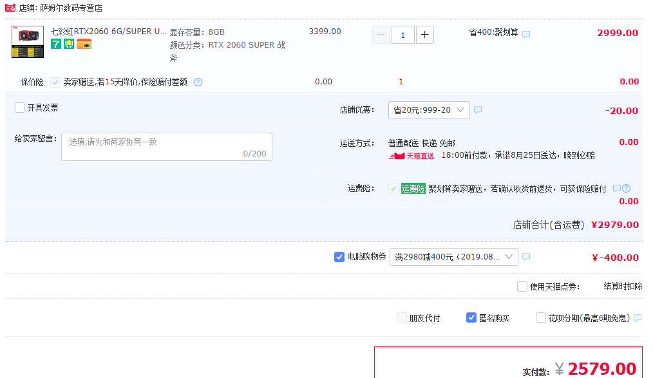Image resolution: width=653 pixels, height=378 pixels.
Task: Click the Tmall shop logo icon
Action: (x=10, y=8)
